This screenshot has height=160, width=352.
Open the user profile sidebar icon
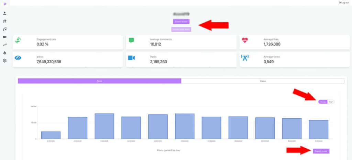coord(4,13)
